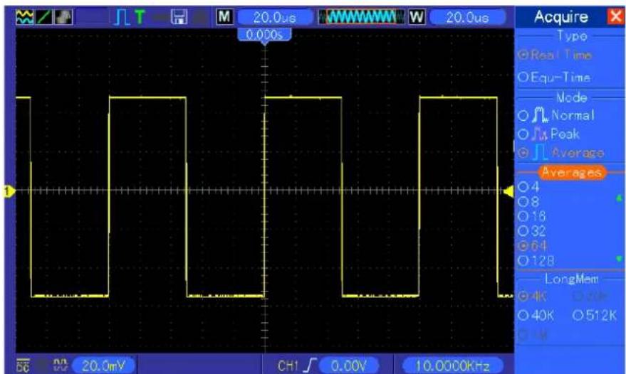Image resolution: width=626 pixels, height=374 pixels.
Task: Click the 20.0mV vertical scale value
Action: tap(103, 365)
